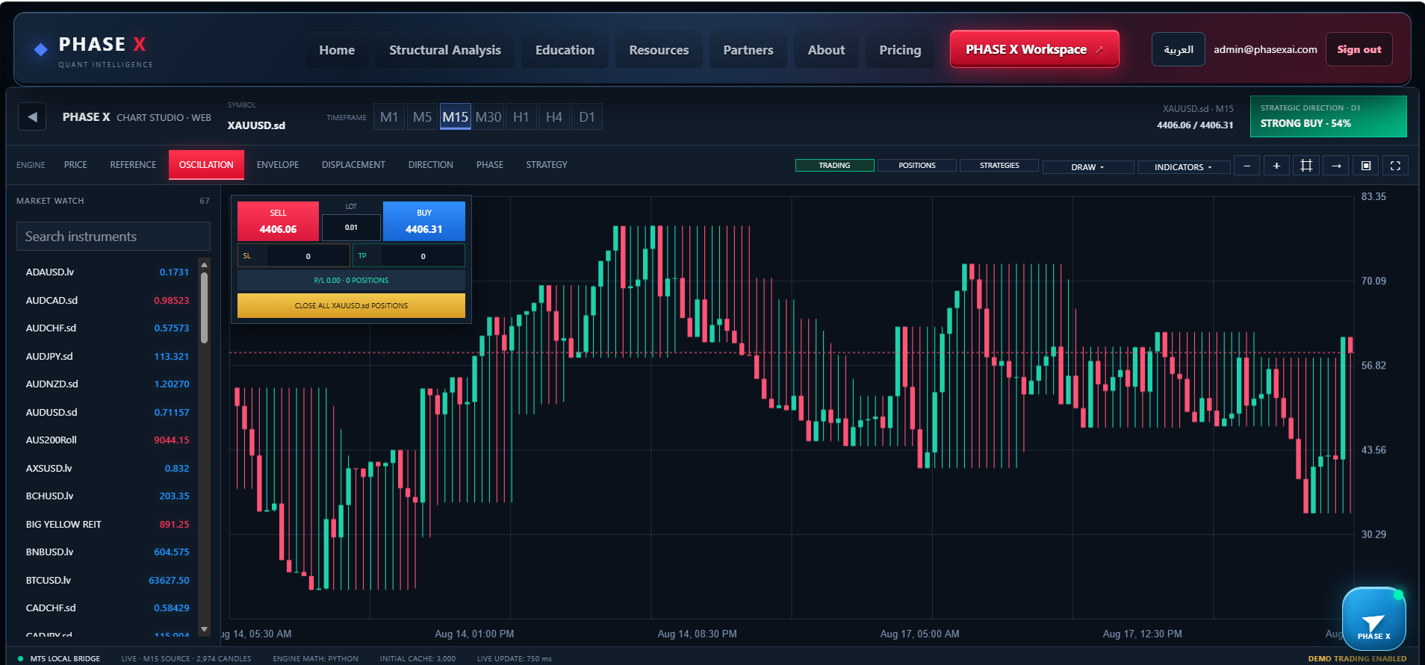Click the square fit-chart icon
Viewport: 1425px width, 665px height.
point(1366,166)
